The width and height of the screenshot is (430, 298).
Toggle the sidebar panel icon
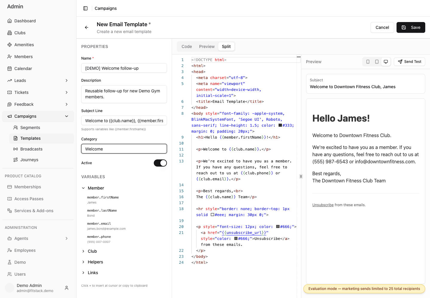coord(85,8)
